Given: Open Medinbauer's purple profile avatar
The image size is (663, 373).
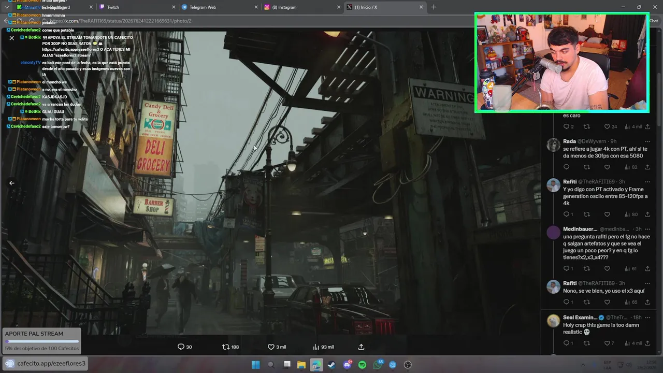Looking at the screenshot, I should 553,233.
